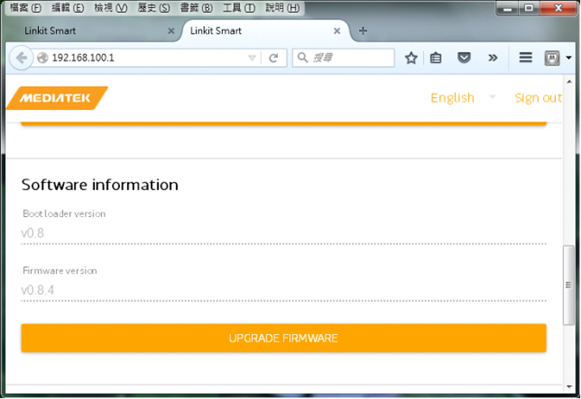Click the Pocket save icon
This screenshot has height=399, width=581.
[464, 57]
